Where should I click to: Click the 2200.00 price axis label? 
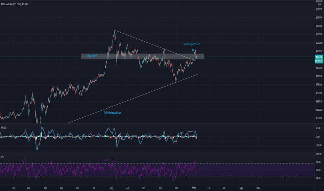click(x=319, y=9)
